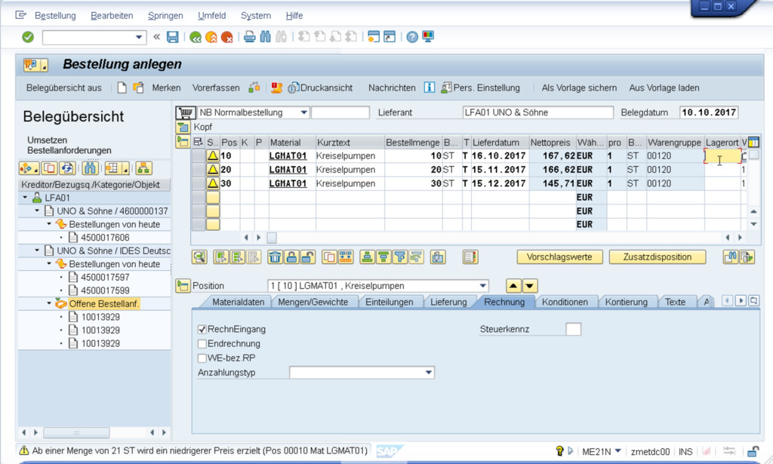Screen dimensions: 773x464
Task: Click the green checkmark Enter icon
Action: point(28,37)
